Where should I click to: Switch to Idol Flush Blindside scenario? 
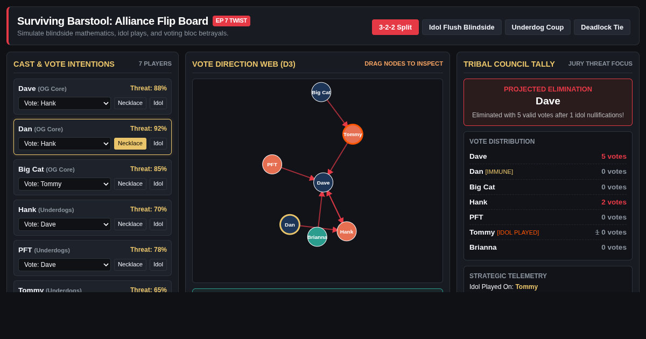461,27
